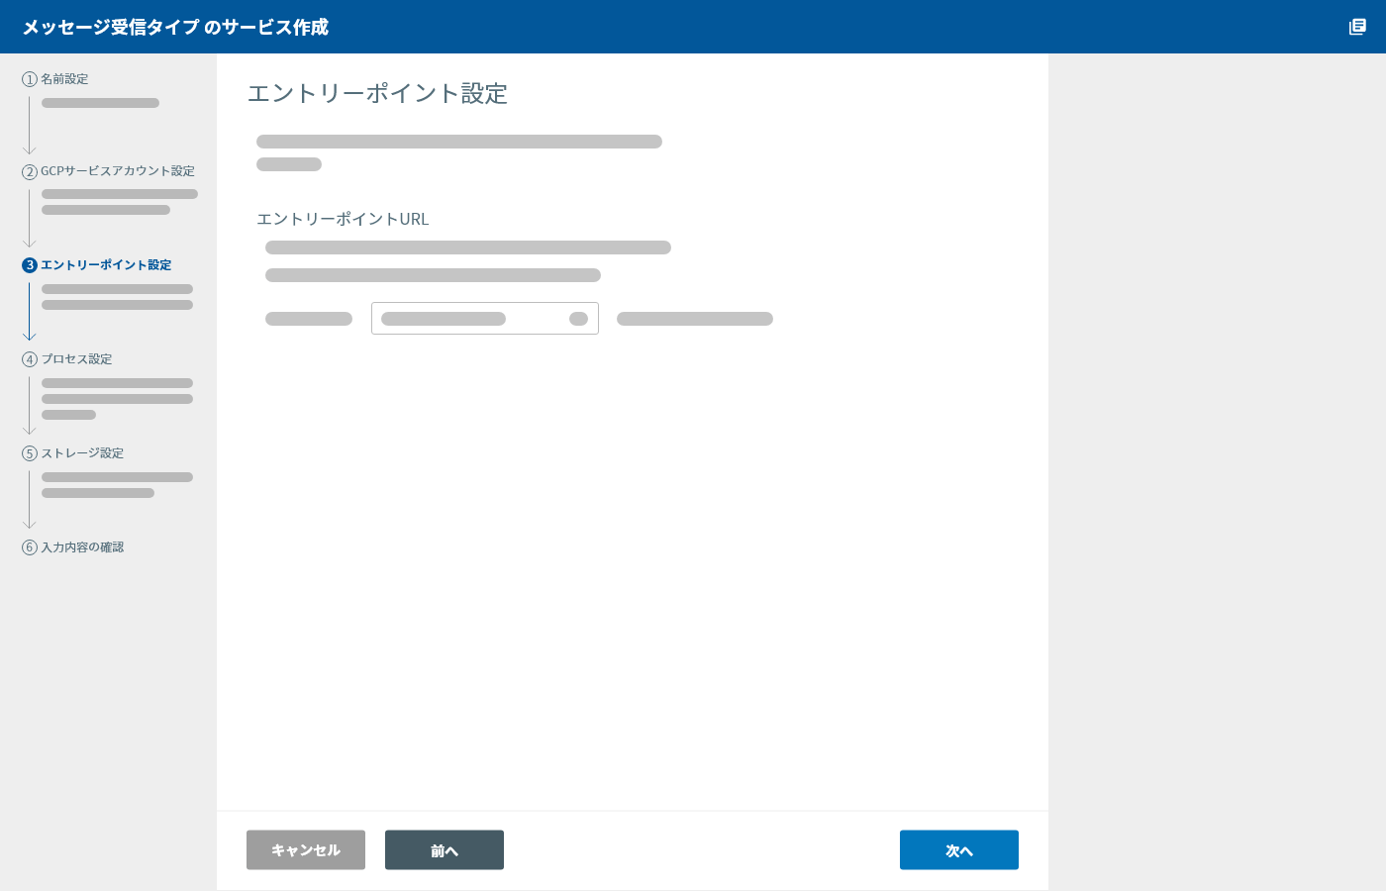
Task: Select step 5 ストレージ設定
Action: tap(73, 453)
